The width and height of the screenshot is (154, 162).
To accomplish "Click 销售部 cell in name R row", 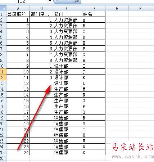I will pos(67,118).
